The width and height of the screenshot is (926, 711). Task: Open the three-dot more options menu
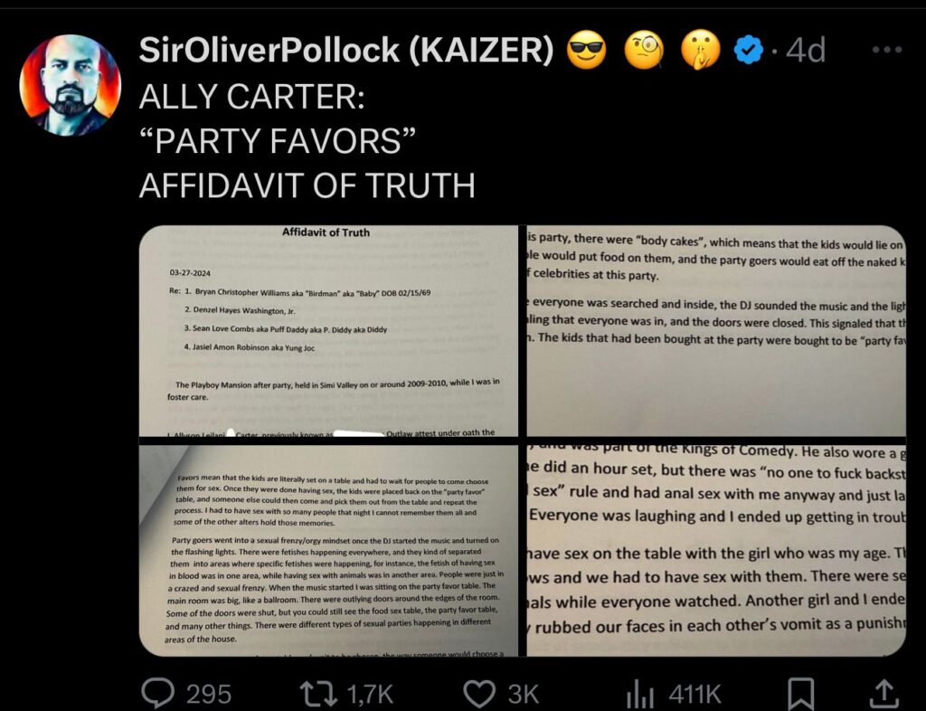coord(888,50)
